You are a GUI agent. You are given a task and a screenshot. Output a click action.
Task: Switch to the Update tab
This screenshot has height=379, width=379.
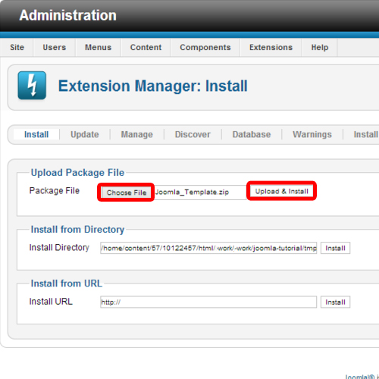coord(85,134)
